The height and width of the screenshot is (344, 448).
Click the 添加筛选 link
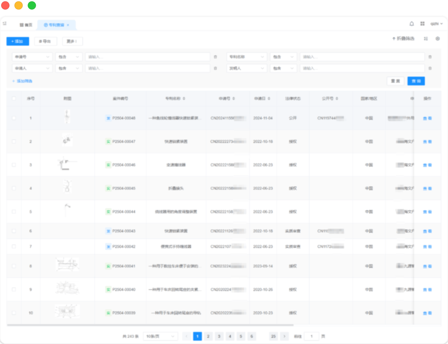click(x=22, y=81)
